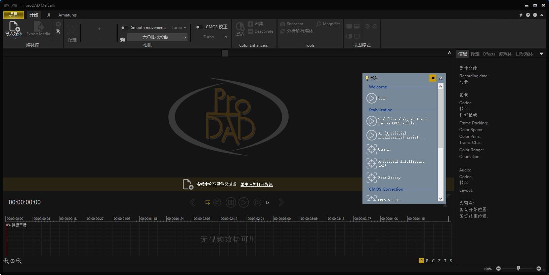Click the zoom slider handle at bottom right

point(518,268)
